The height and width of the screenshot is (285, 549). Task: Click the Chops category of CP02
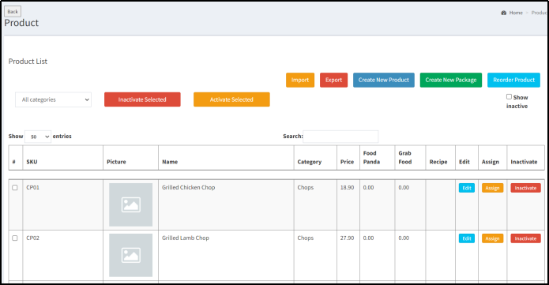pos(306,238)
